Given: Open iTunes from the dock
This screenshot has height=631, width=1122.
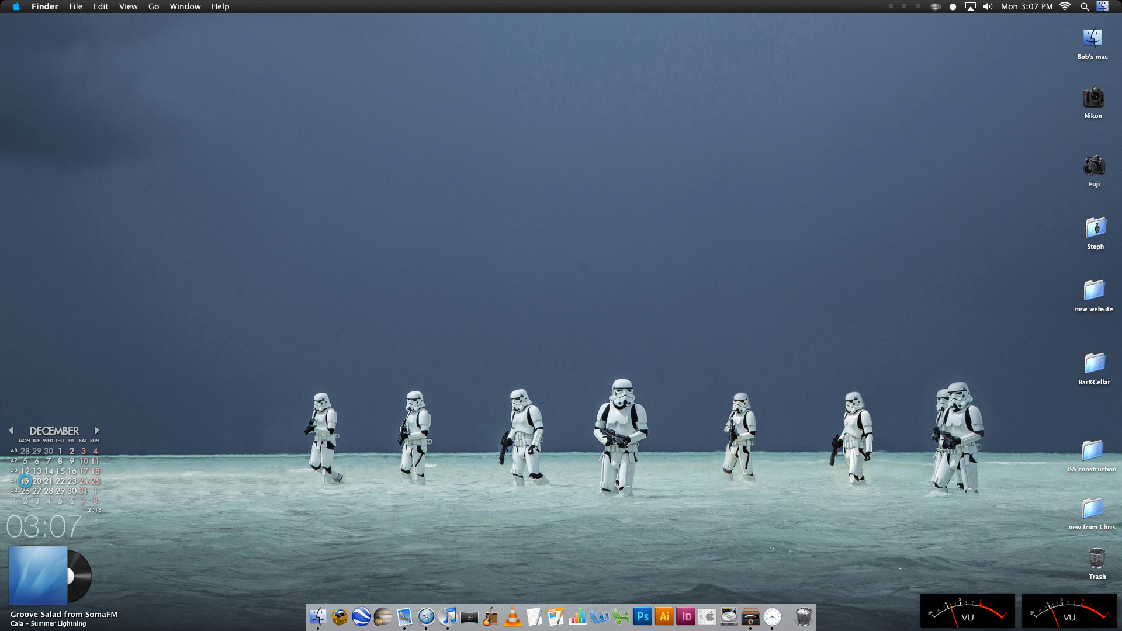Looking at the screenshot, I should click(x=448, y=616).
